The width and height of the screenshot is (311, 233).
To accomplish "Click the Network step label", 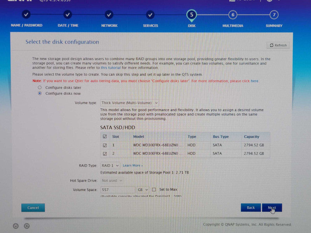I will pos(109,26).
